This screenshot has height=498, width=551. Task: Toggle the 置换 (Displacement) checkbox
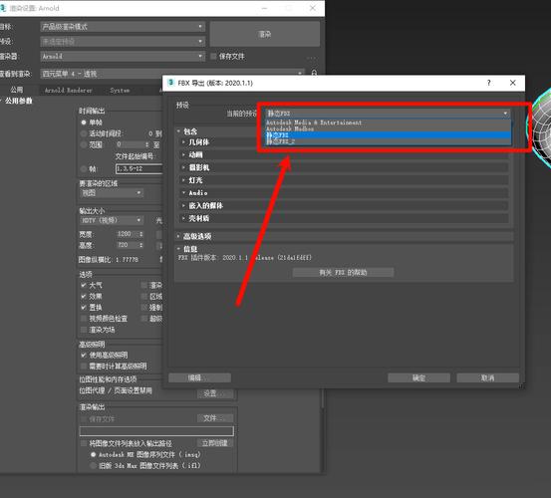(x=84, y=308)
